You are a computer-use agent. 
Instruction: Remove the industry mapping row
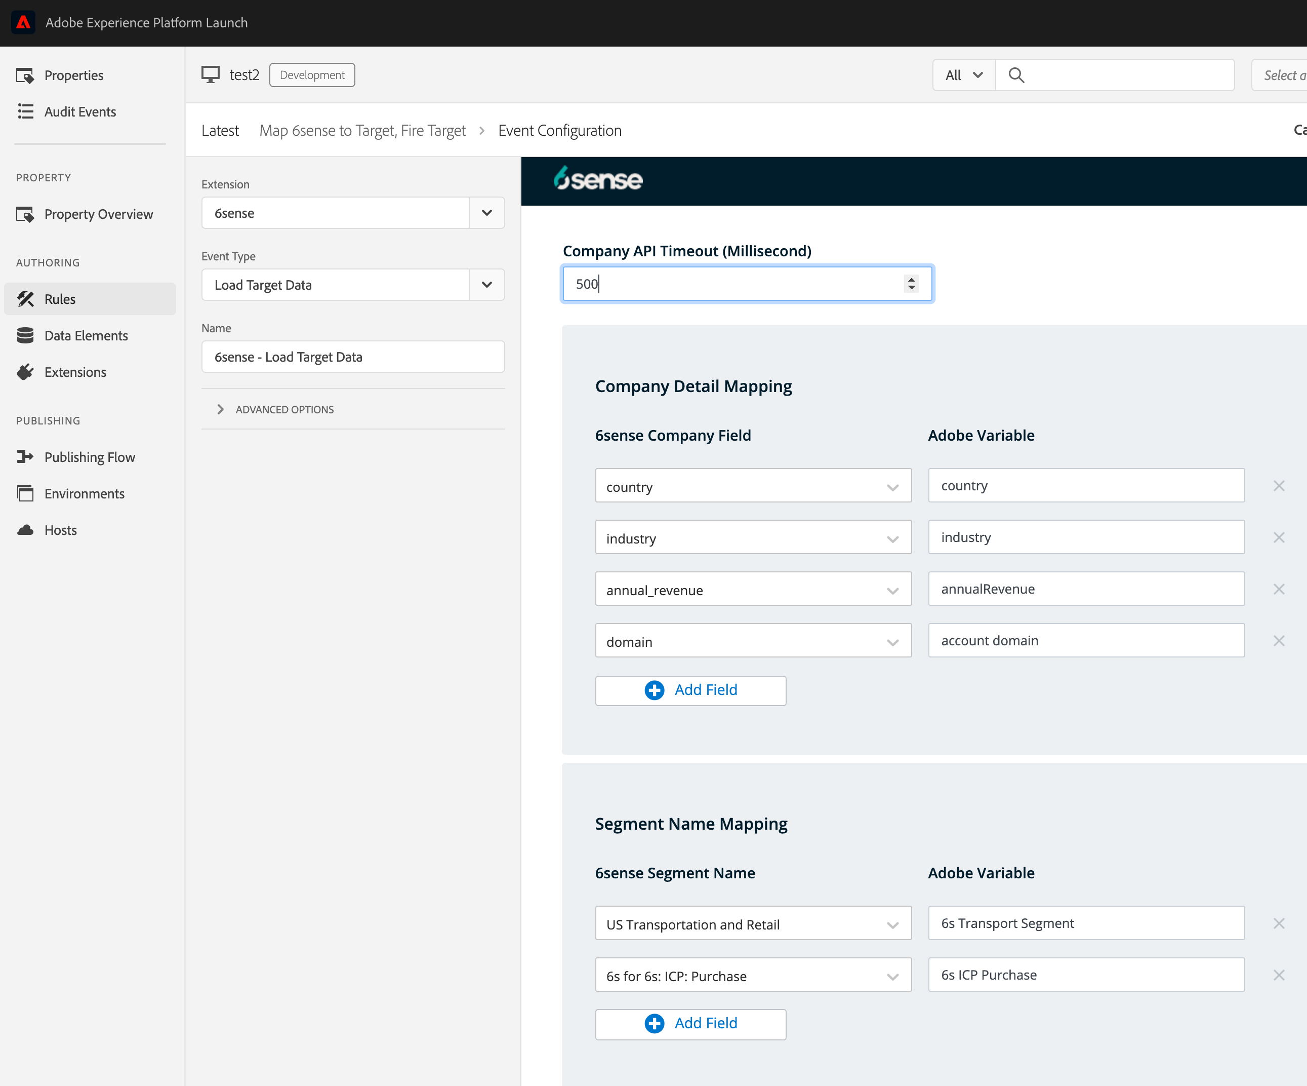point(1279,537)
